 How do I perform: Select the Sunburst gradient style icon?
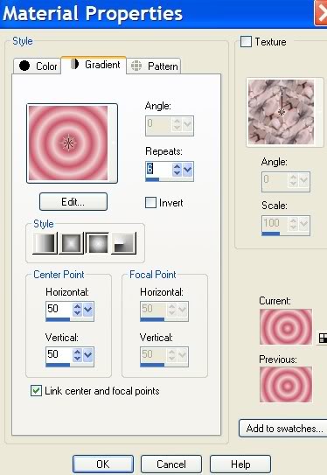97,243
